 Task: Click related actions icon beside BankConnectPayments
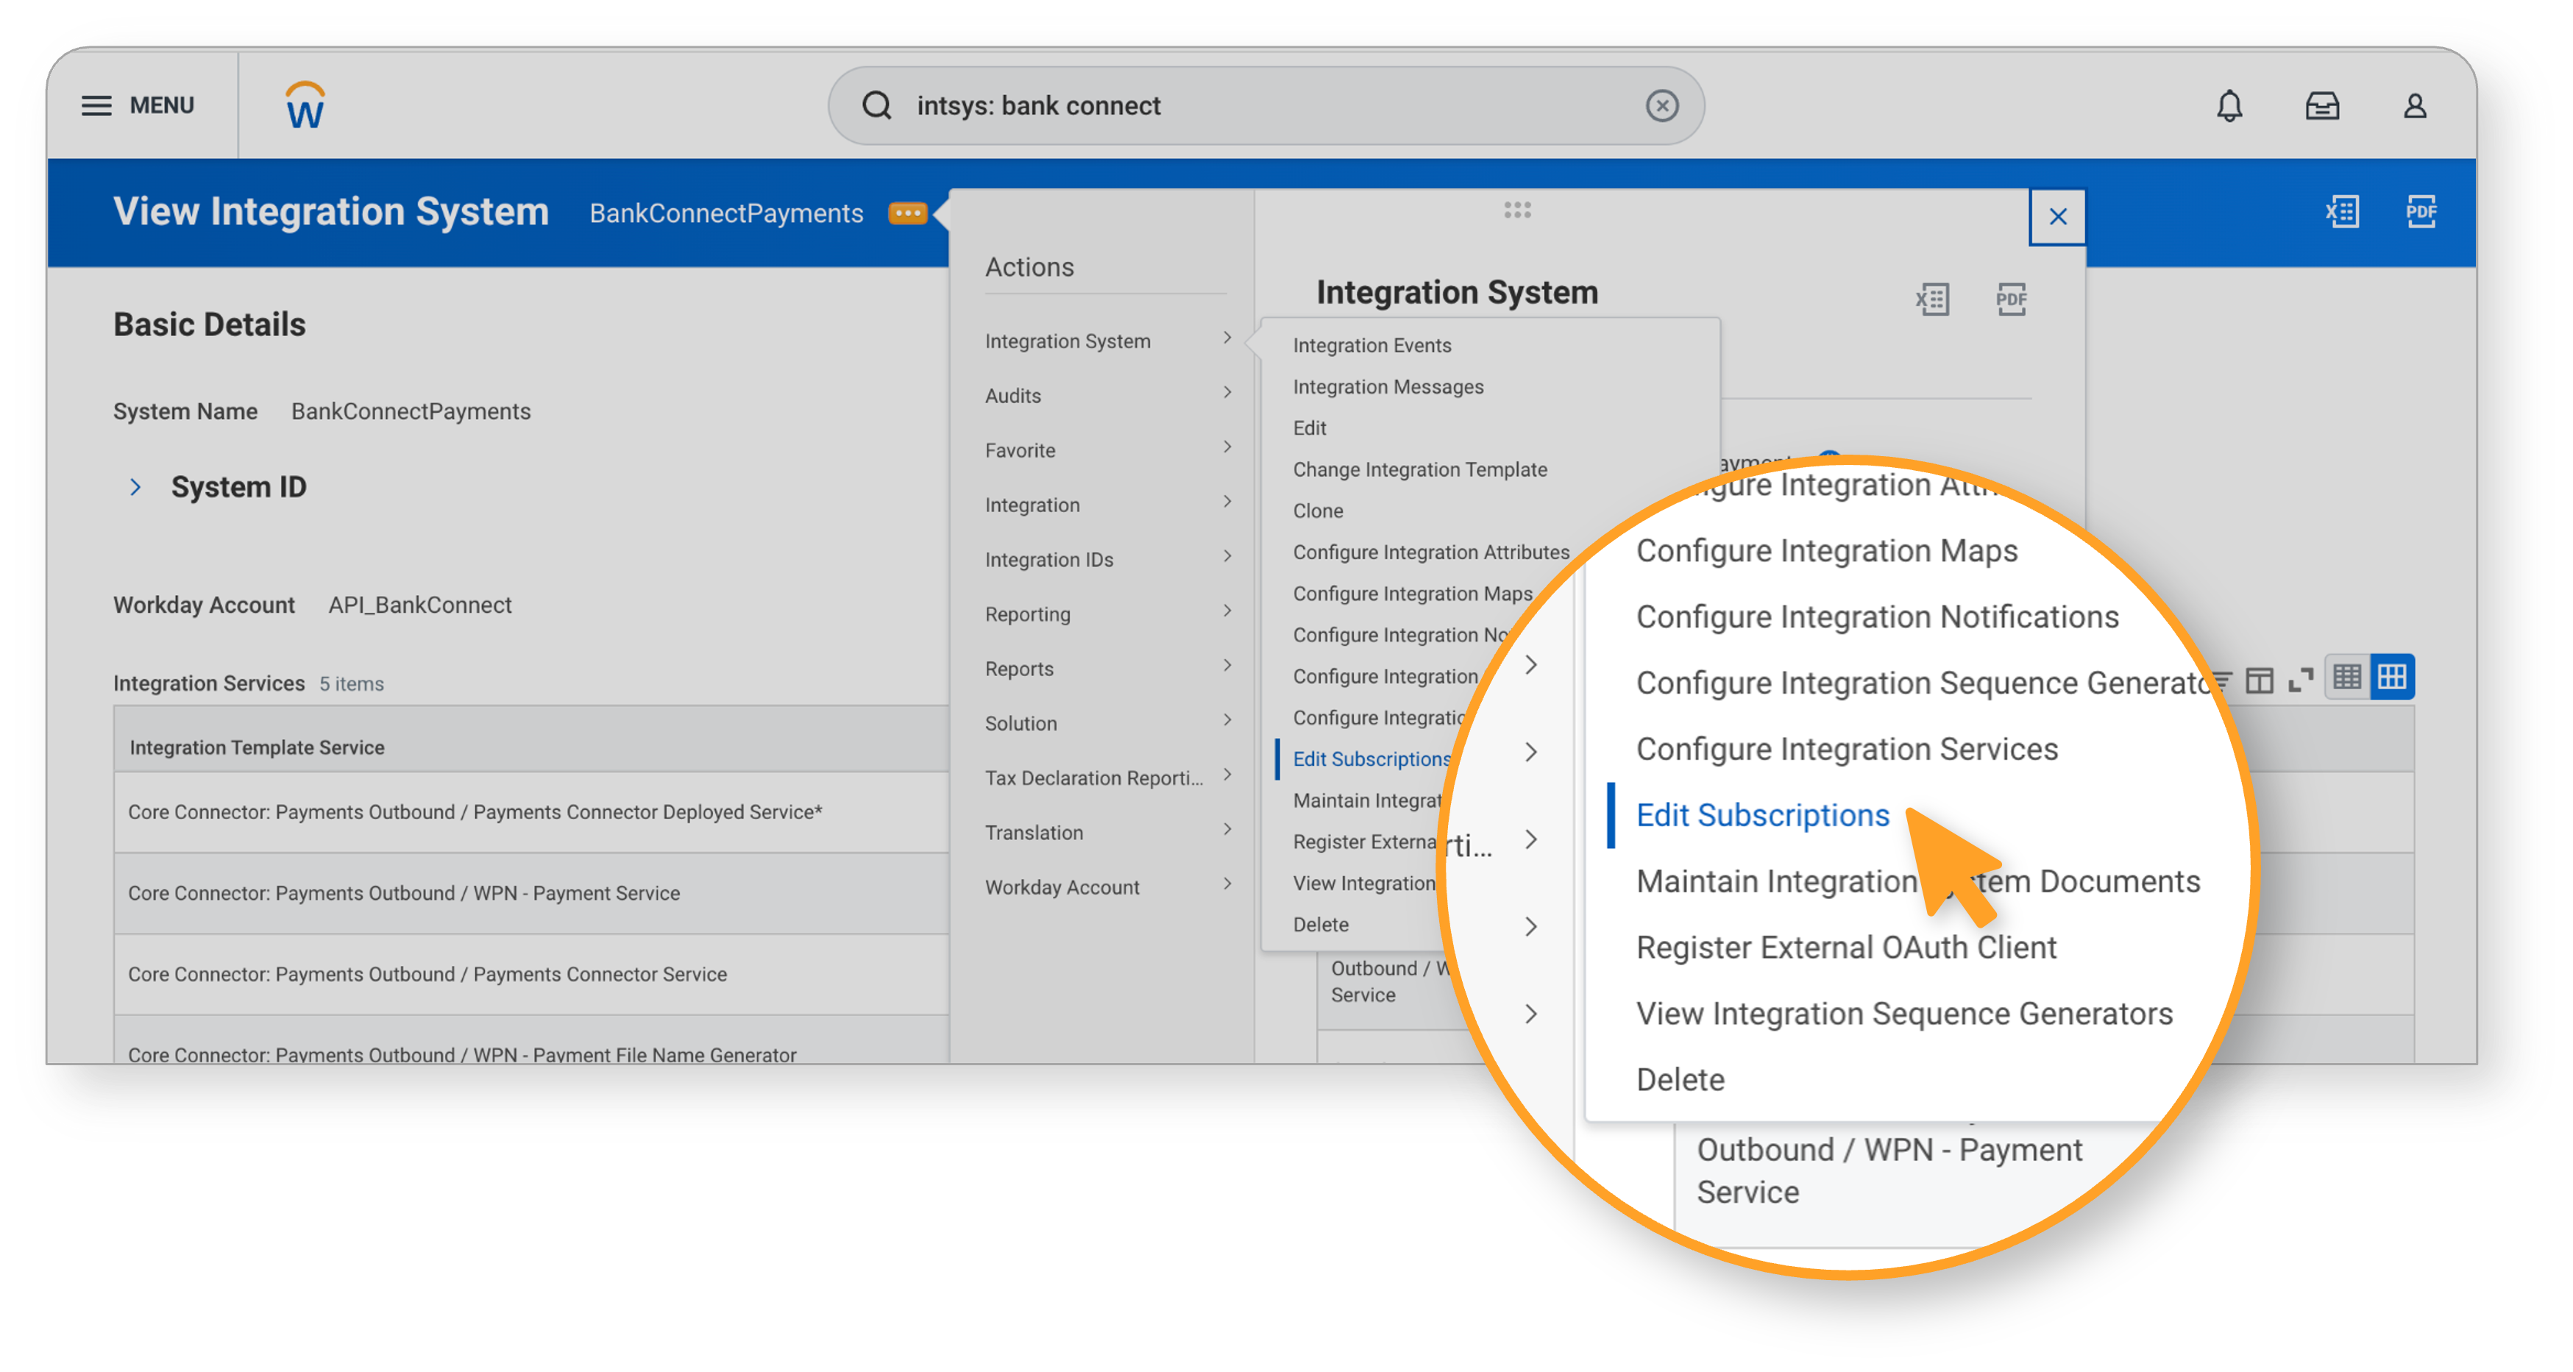coord(907,213)
